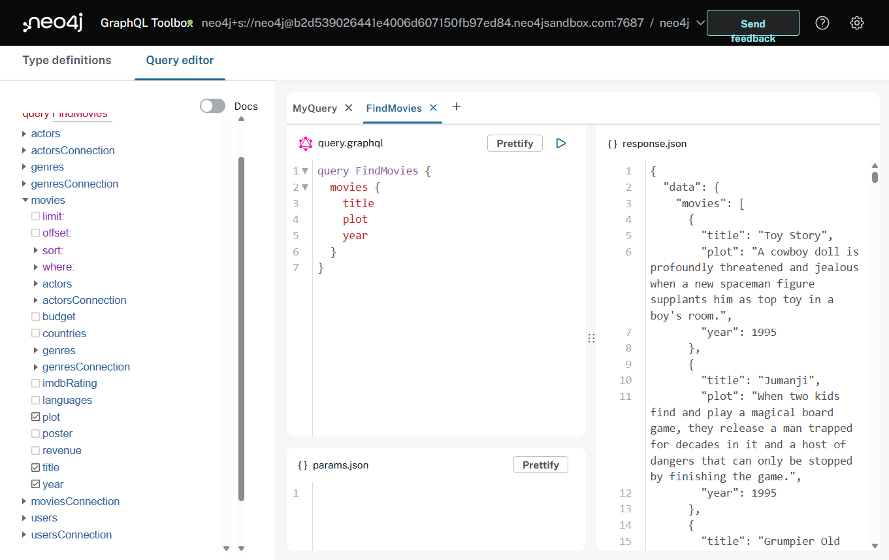Click the GraphQL logo beside query.graphql
Image resolution: width=889 pixels, height=560 pixels.
coord(305,144)
